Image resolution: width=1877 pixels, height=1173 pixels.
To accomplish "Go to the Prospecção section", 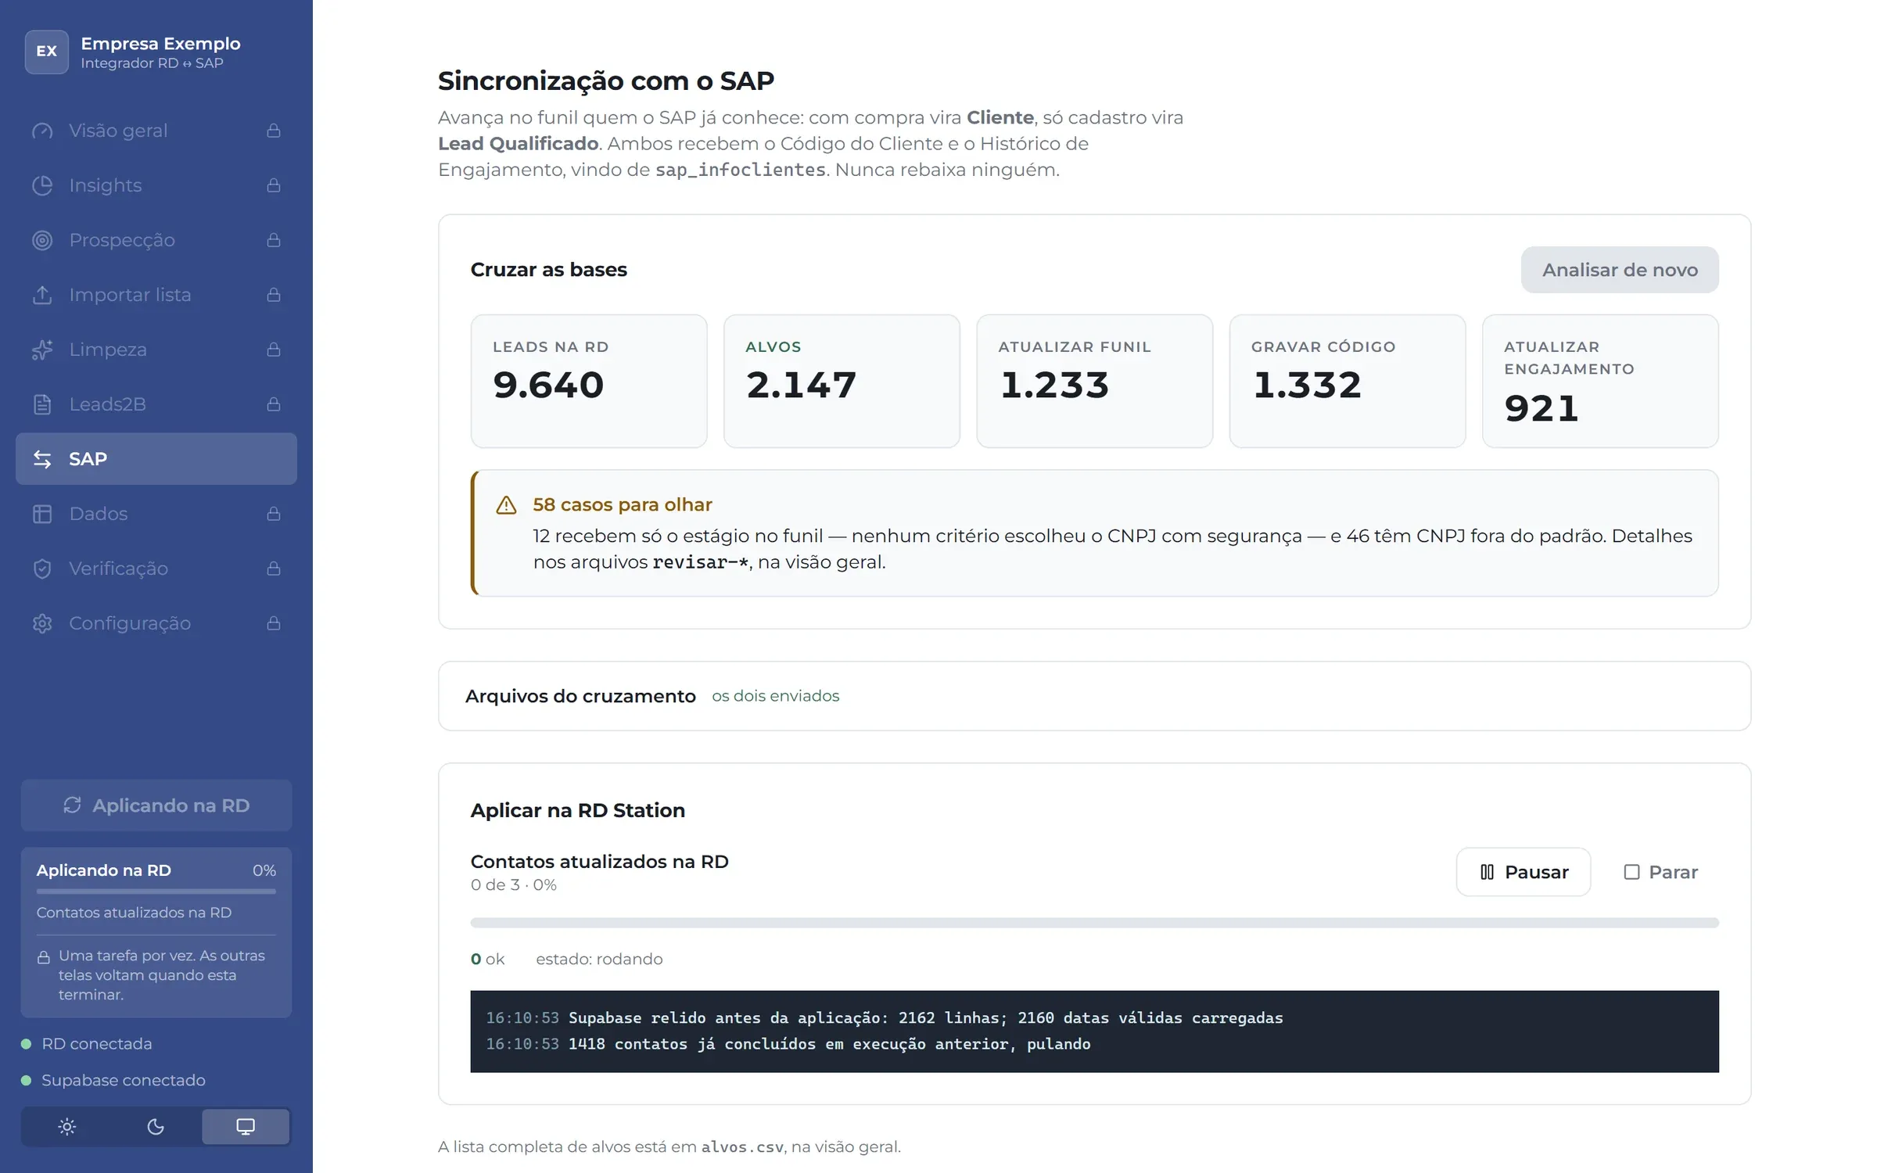I will tap(156, 240).
